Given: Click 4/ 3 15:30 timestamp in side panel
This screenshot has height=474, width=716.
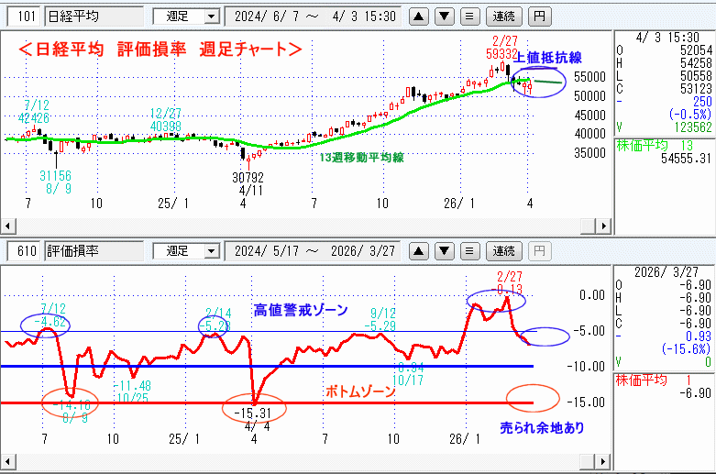Looking at the screenshot, I should (x=667, y=38).
